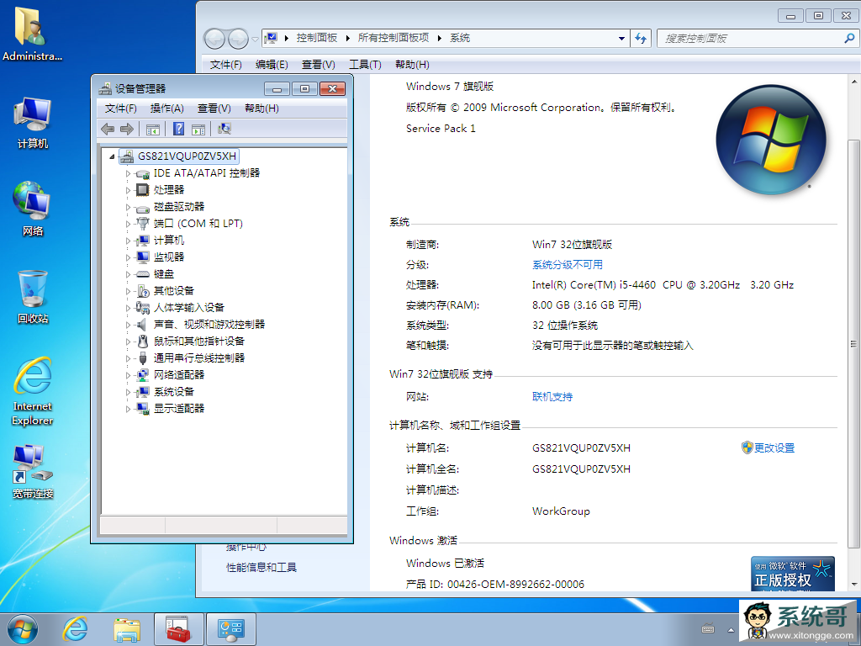Open the 性能信息和工具 link
Screen dimensions: 861x646
click(261, 568)
